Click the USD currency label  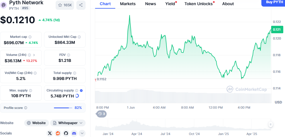[x=278, y=102]
